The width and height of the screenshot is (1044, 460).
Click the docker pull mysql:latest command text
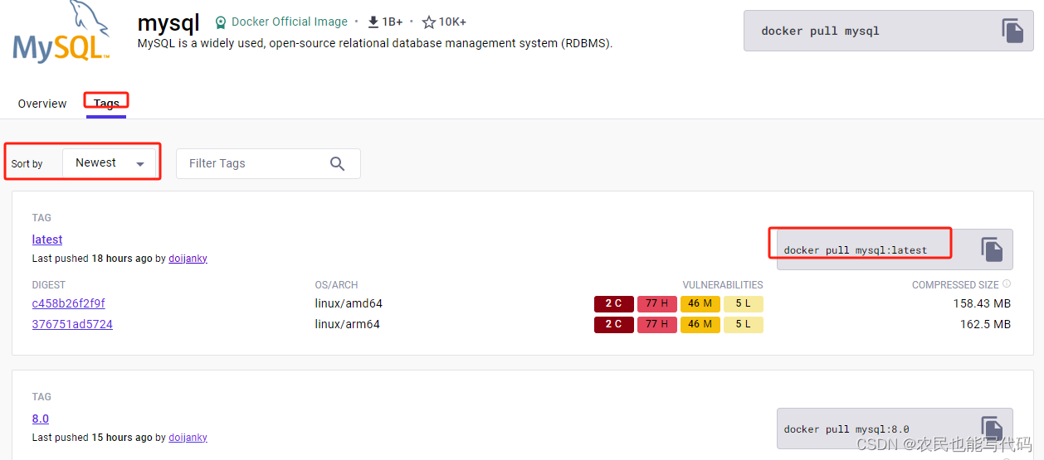[x=856, y=249]
